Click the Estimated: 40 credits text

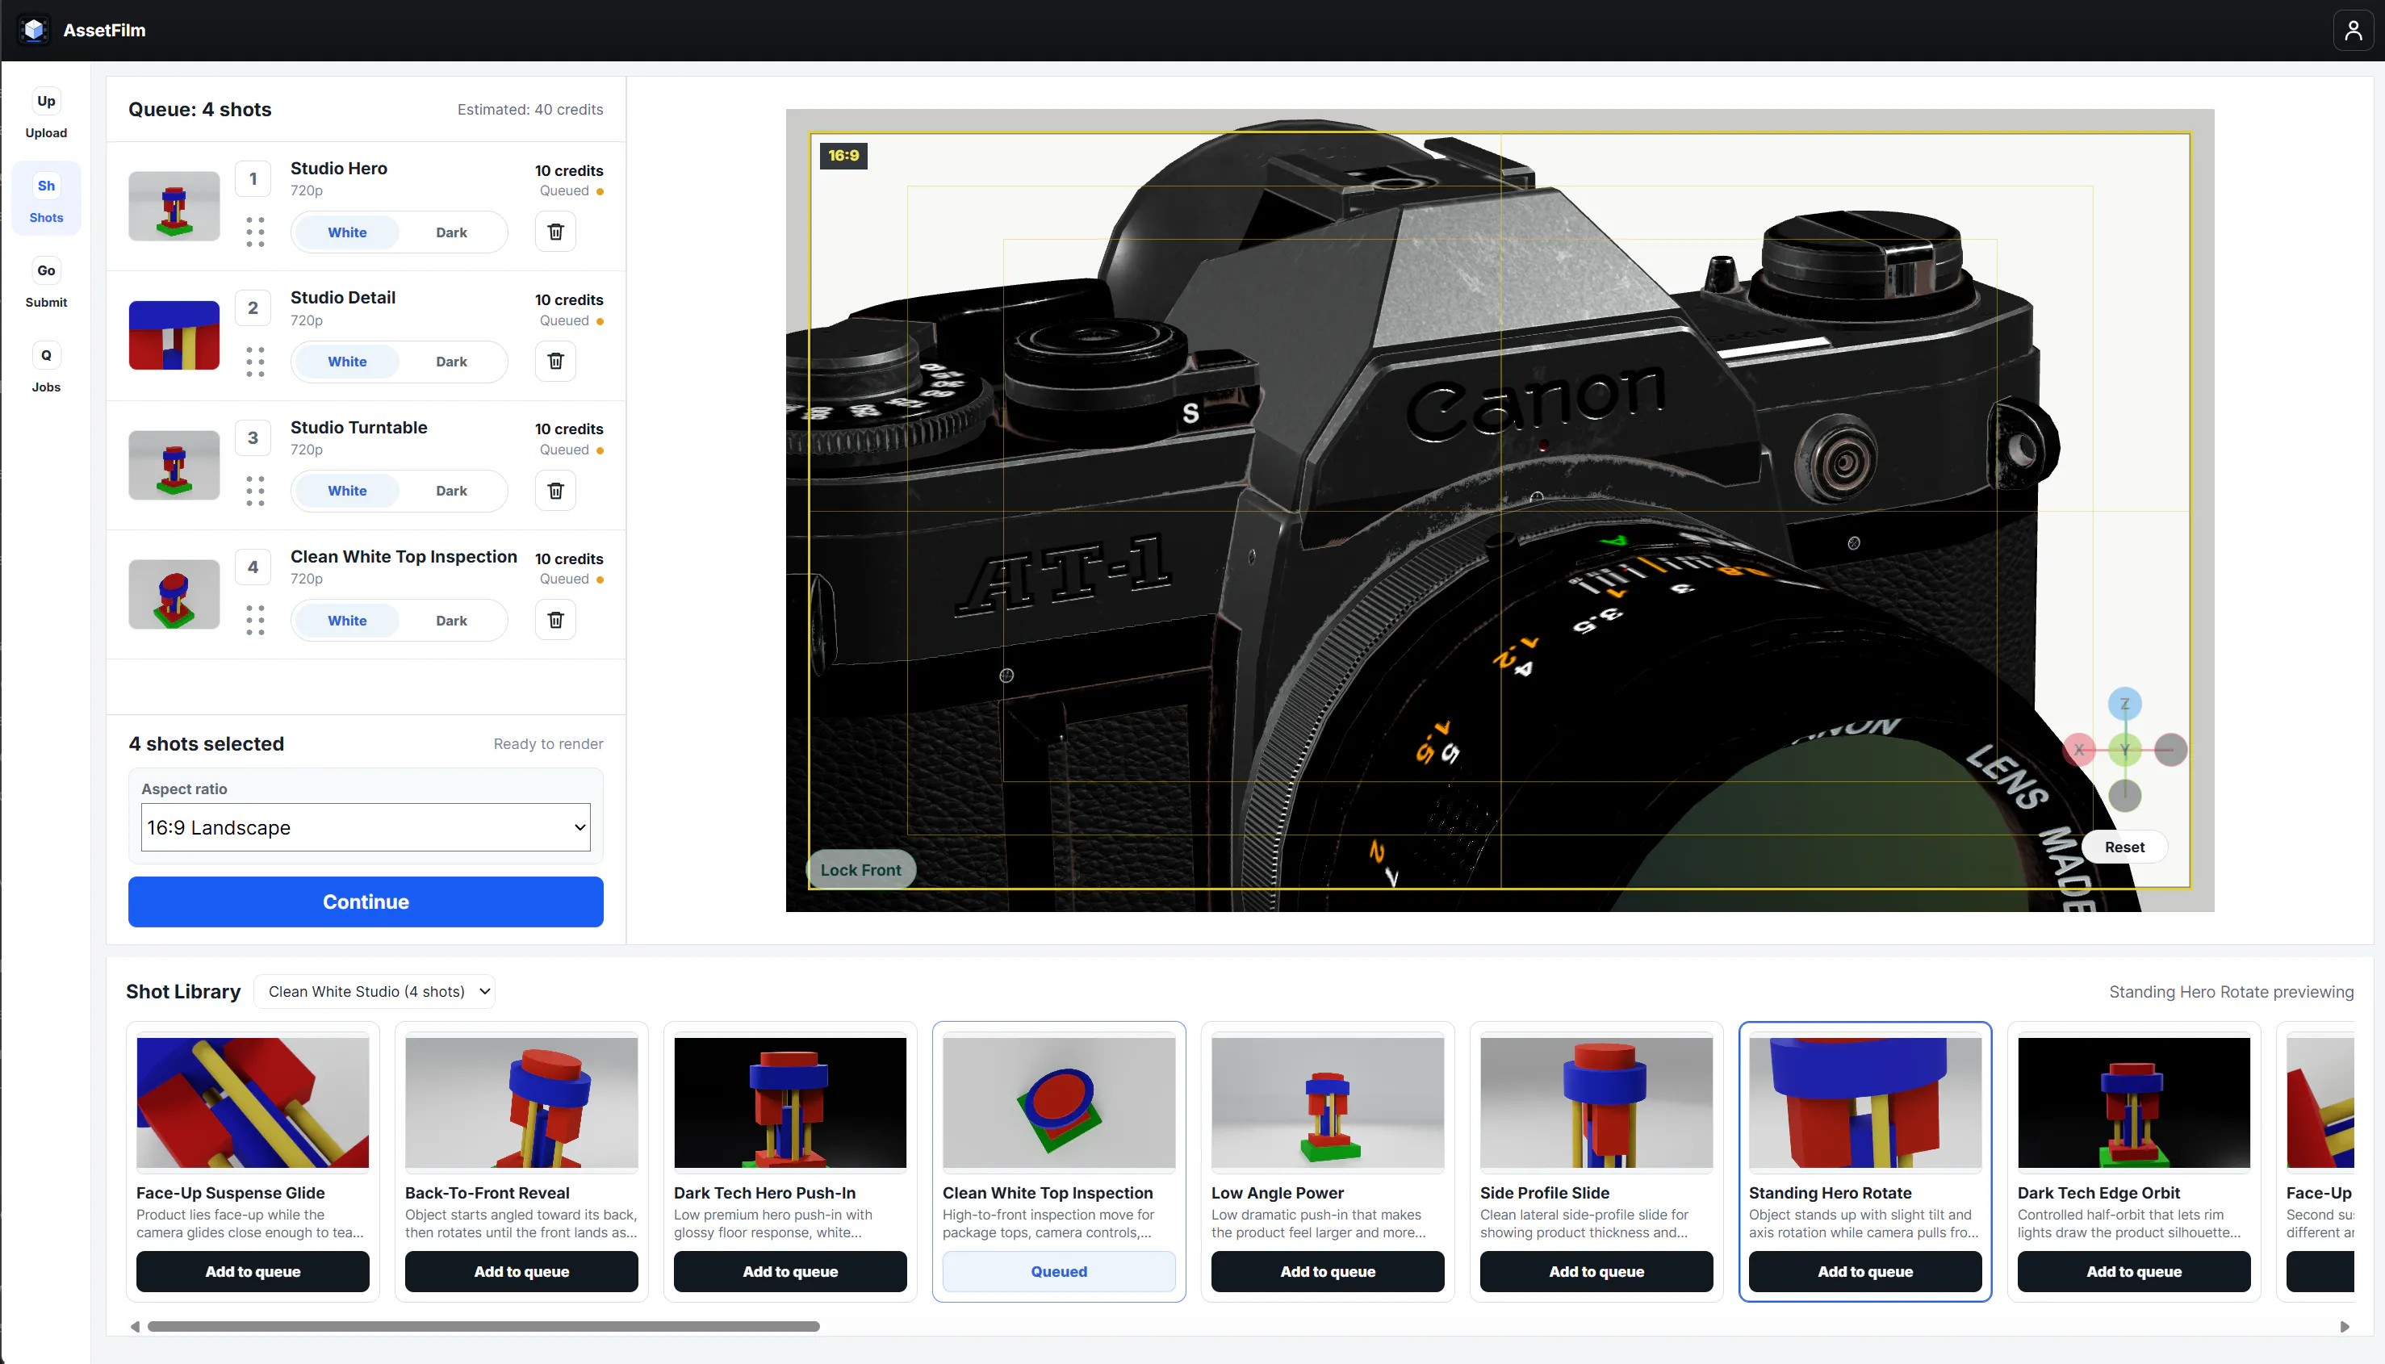529,110
